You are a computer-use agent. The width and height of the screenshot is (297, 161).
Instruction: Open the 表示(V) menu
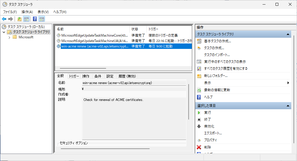pos(43,12)
